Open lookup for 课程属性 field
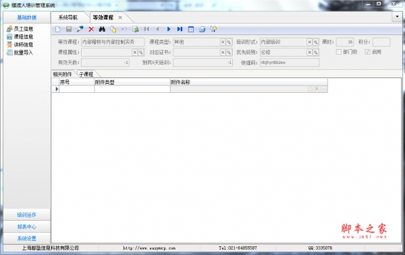The width and height of the screenshot is (405, 255). (x=140, y=52)
